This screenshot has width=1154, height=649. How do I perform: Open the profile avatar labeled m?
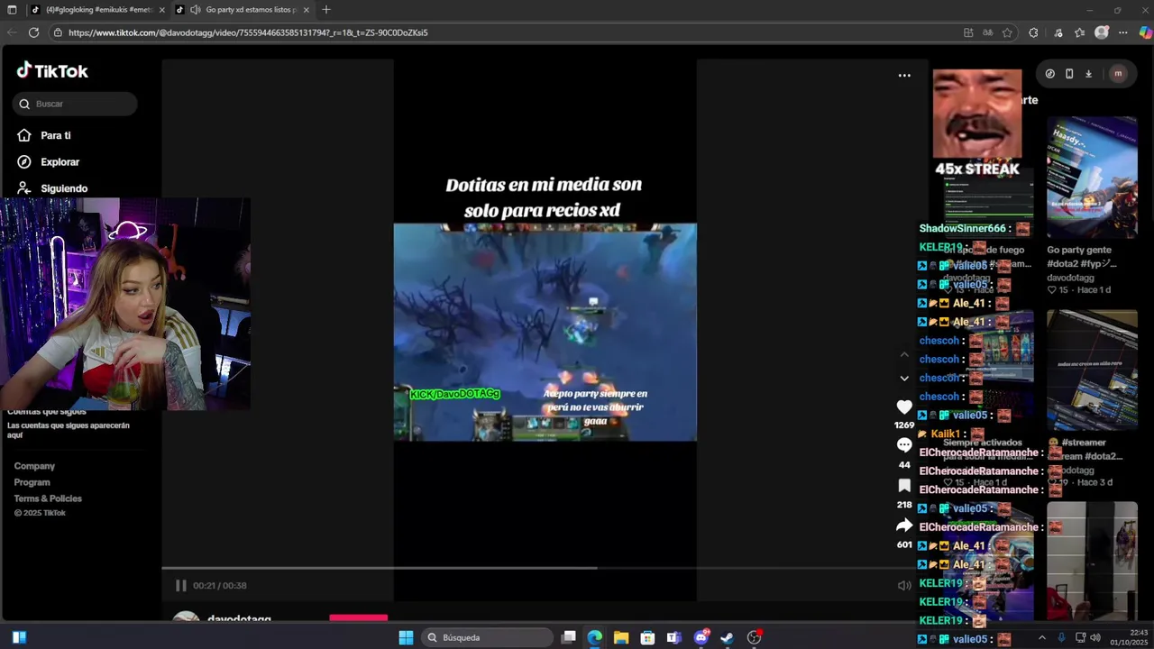1118,74
